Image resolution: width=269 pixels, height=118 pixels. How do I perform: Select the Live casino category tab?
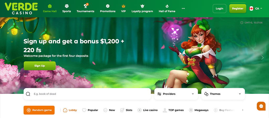148,110
